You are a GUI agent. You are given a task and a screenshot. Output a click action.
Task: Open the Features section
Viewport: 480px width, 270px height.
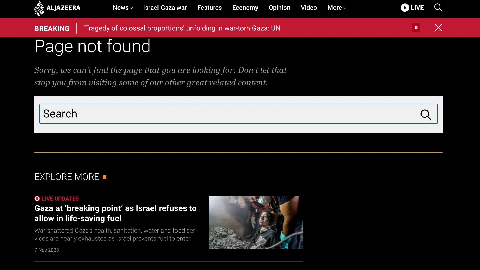pyautogui.click(x=209, y=8)
